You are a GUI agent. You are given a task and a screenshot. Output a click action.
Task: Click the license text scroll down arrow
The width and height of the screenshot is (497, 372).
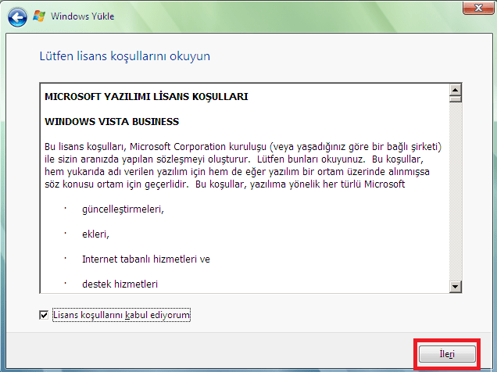point(456,287)
